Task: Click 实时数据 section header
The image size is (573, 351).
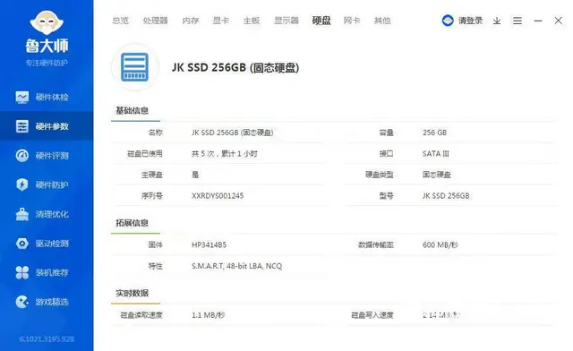Action: tap(132, 293)
